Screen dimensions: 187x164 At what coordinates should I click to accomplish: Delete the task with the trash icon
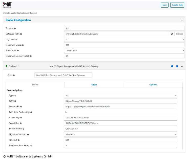pos(177,66)
